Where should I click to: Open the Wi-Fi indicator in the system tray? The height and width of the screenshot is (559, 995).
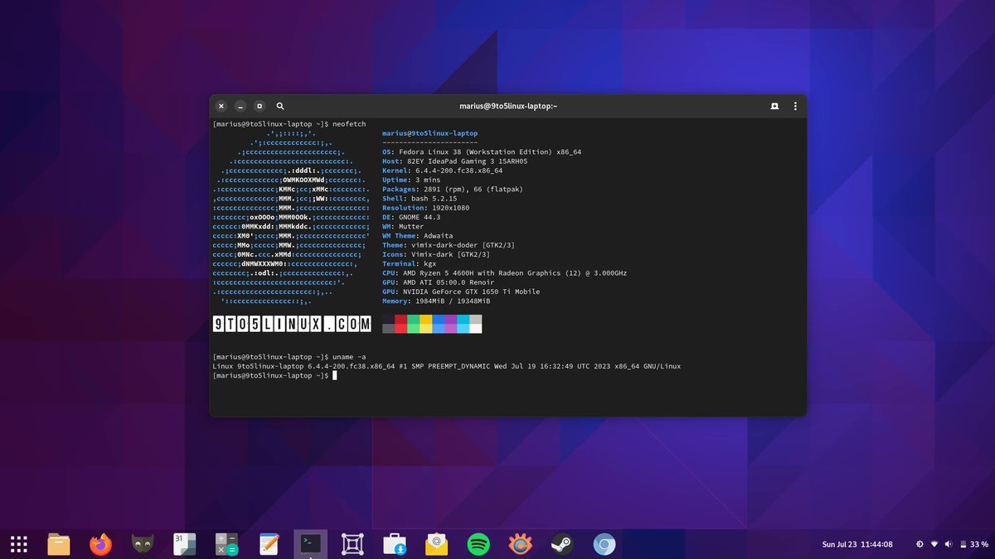[x=935, y=544]
